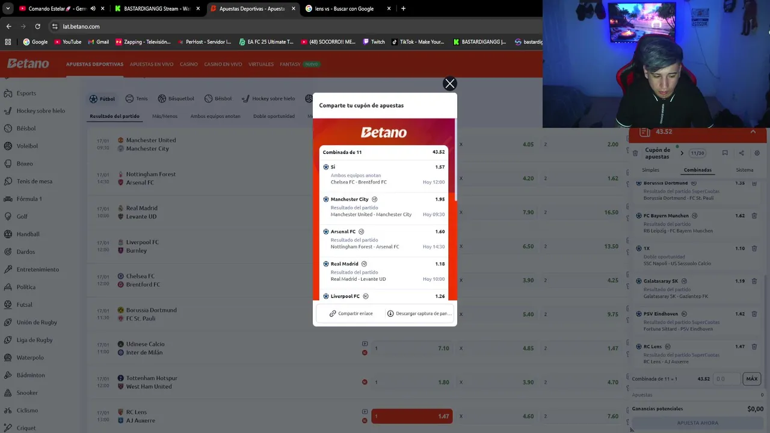The height and width of the screenshot is (433, 770).
Task: Collapse the bet slip panel chevron
Action: click(x=753, y=132)
